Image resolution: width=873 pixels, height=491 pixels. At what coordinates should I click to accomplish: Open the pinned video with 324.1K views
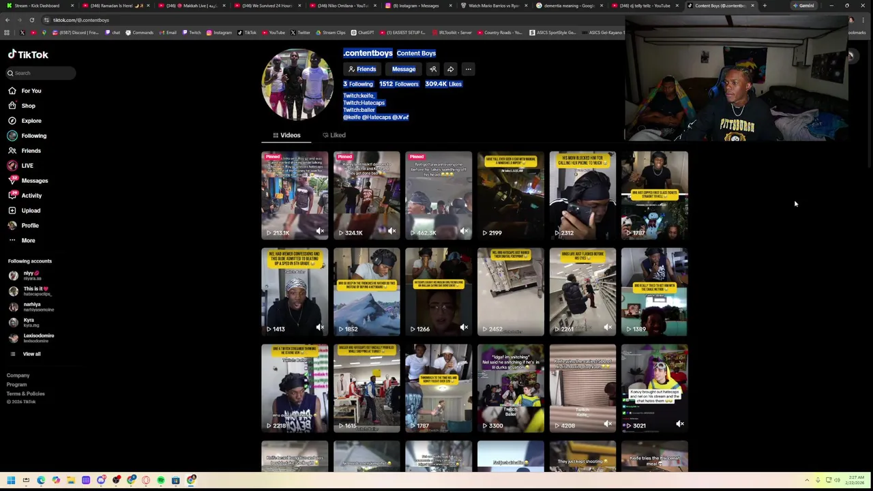367,195
